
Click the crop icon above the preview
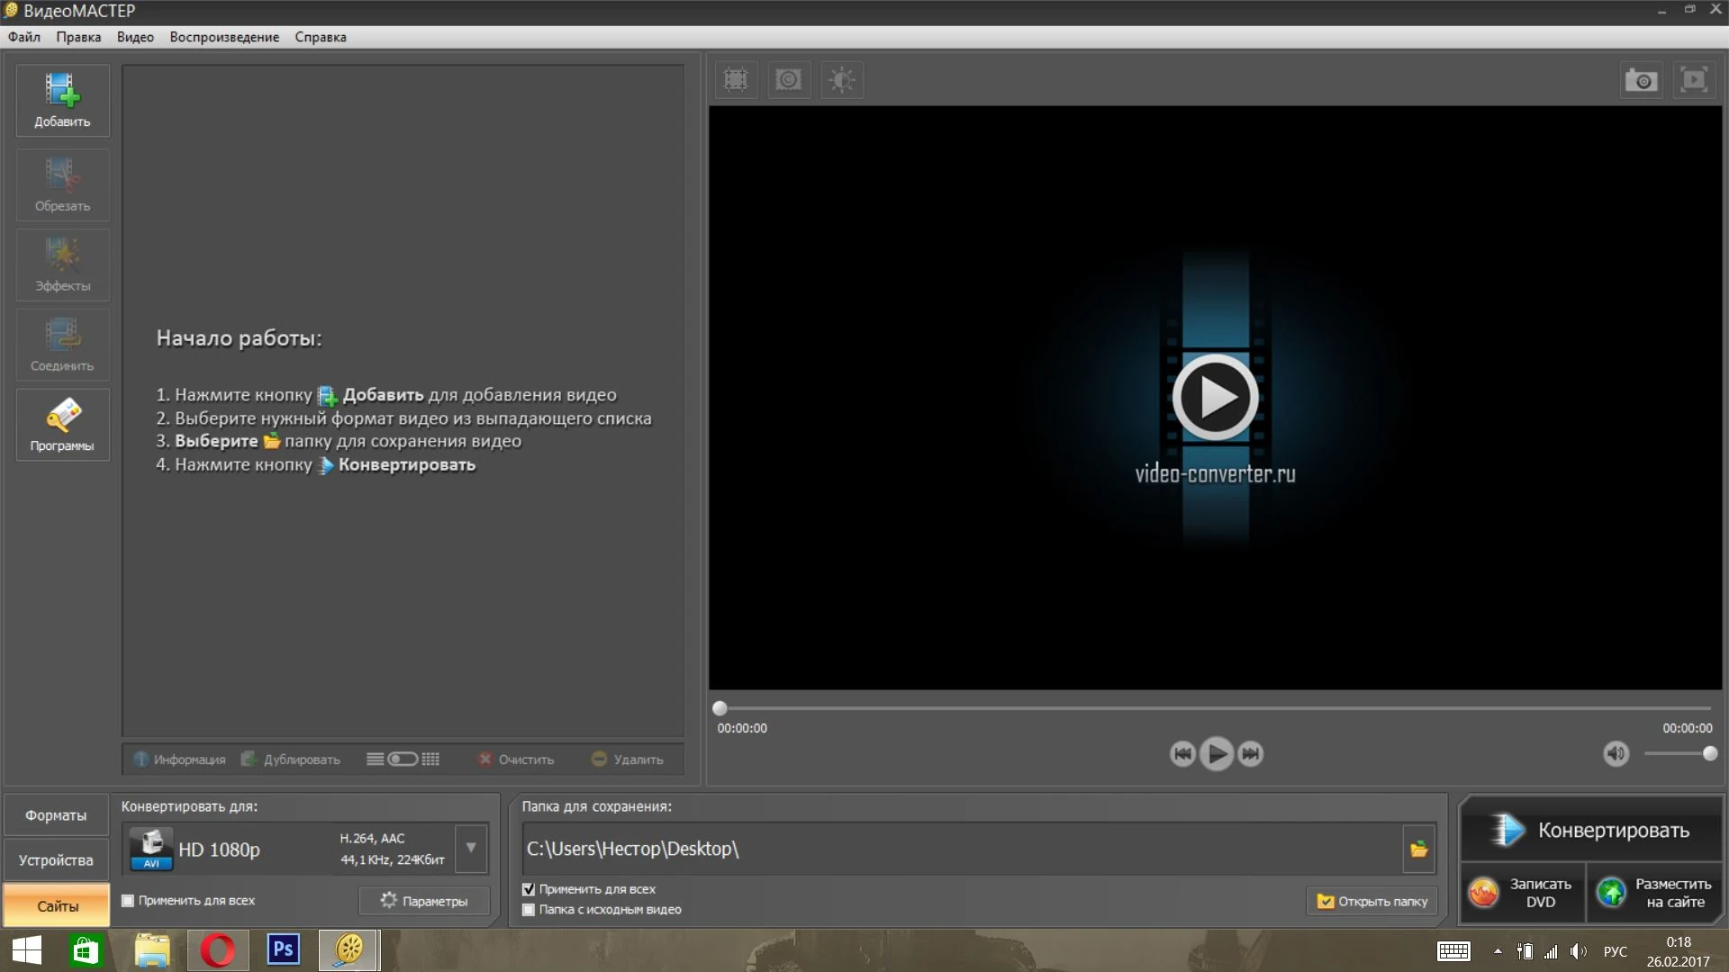pyautogui.click(x=736, y=80)
